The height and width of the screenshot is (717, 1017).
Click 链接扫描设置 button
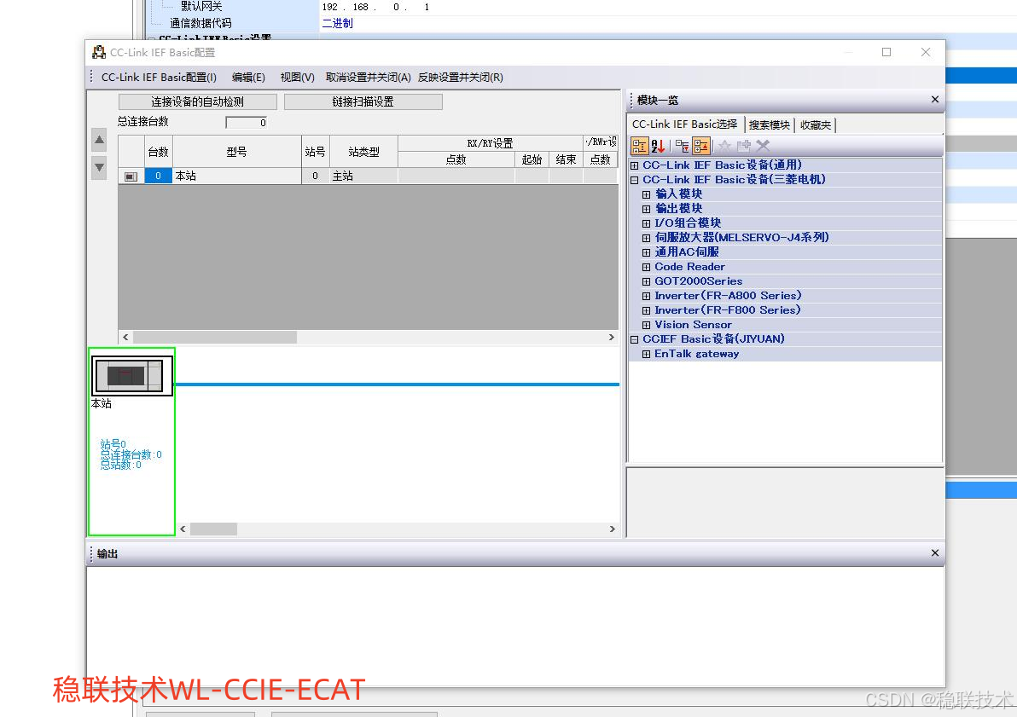(x=363, y=101)
